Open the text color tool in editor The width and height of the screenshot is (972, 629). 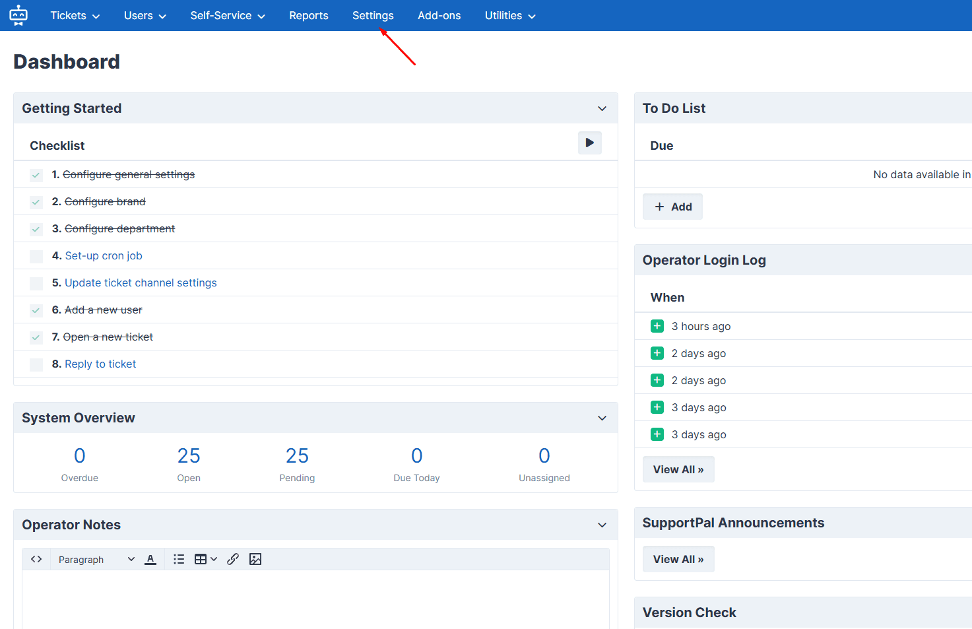pos(150,559)
